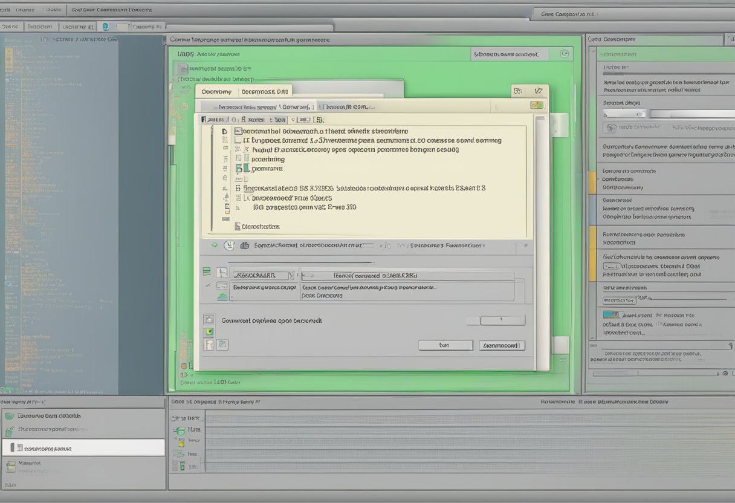Expand the top tree item marked with D
This screenshot has width=735, height=503.
[x=224, y=131]
